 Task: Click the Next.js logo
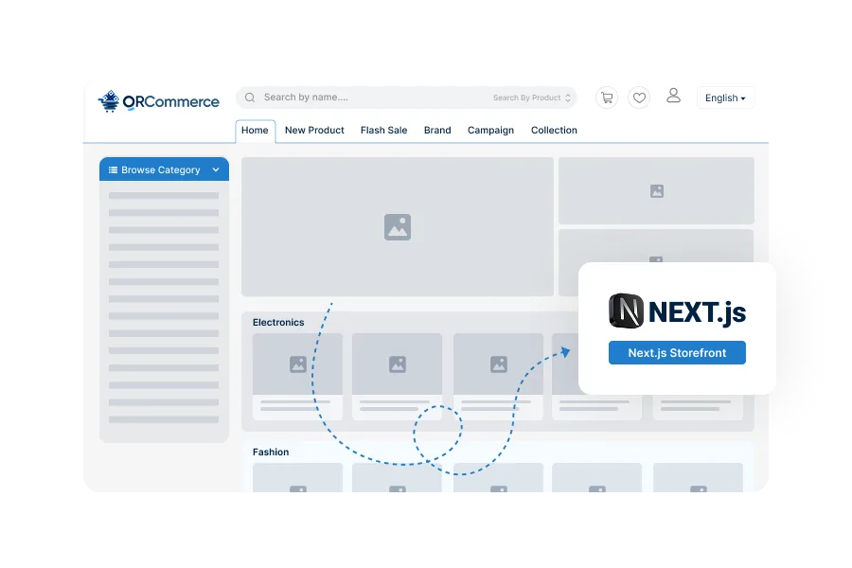click(677, 311)
